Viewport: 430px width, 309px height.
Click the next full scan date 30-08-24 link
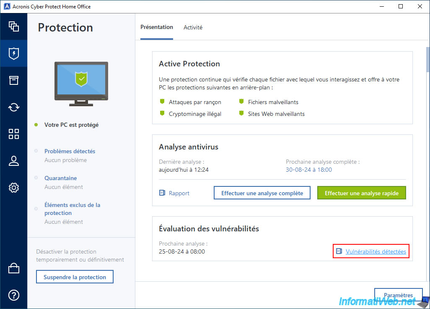(x=309, y=170)
